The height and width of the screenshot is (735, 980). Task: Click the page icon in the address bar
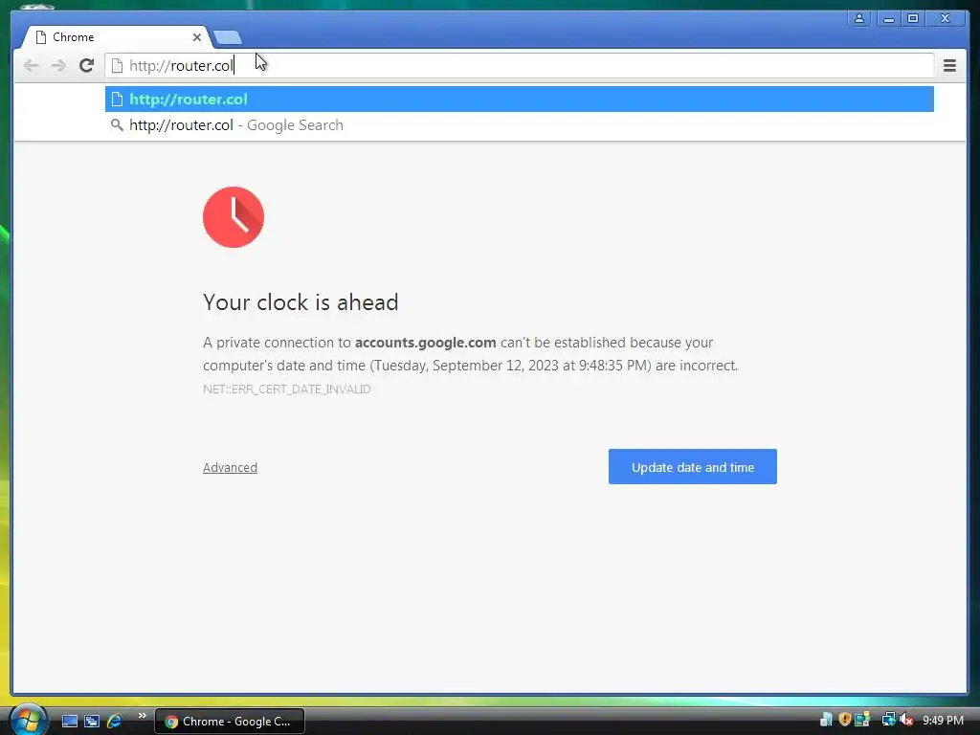[117, 65]
